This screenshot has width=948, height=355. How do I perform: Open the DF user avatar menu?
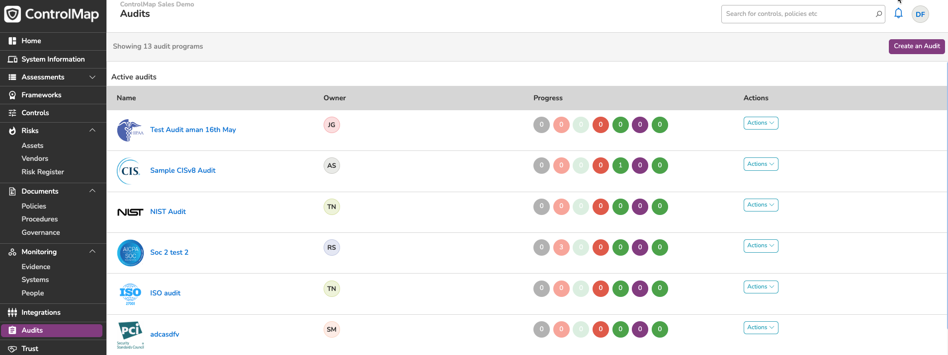pos(920,14)
